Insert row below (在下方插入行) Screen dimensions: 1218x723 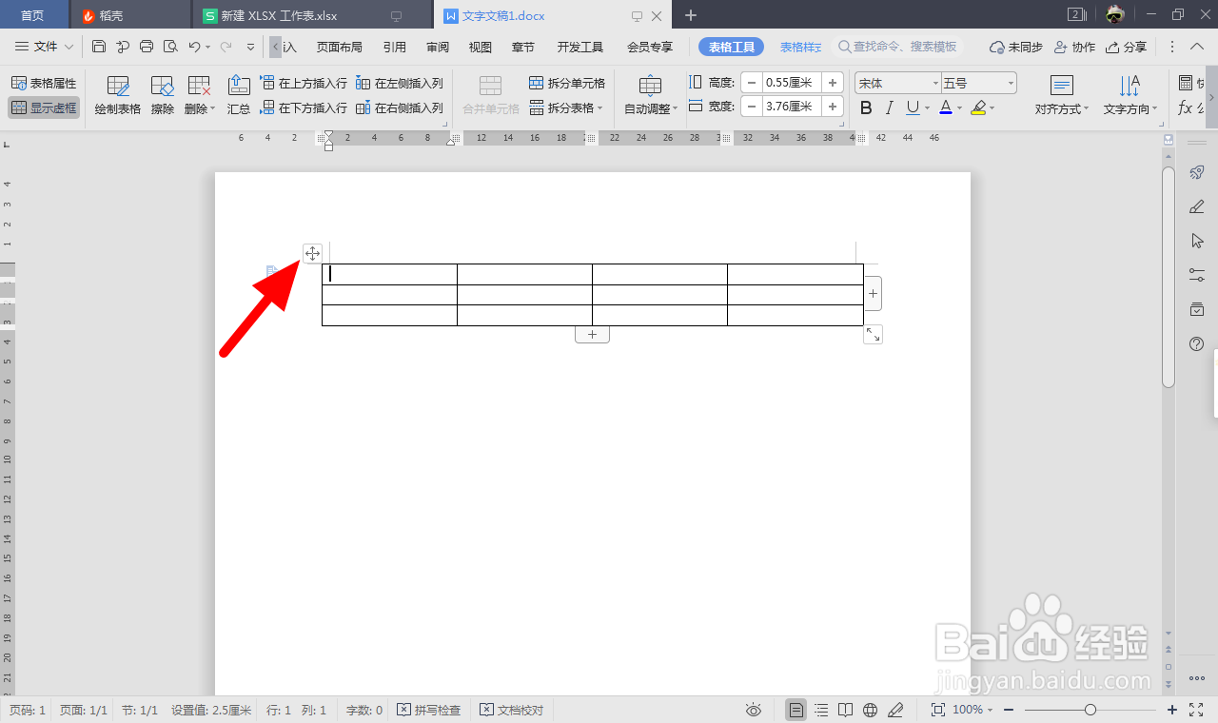[304, 108]
